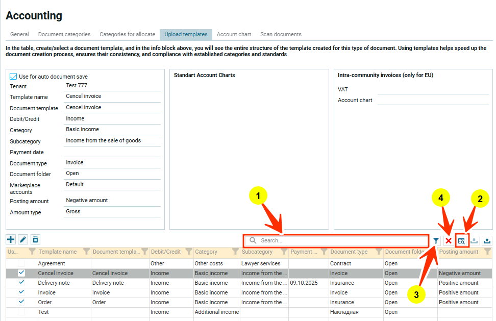The width and height of the screenshot is (496, 321).
Task: Check the box in the Agreement row
Action: click(21, 263)
